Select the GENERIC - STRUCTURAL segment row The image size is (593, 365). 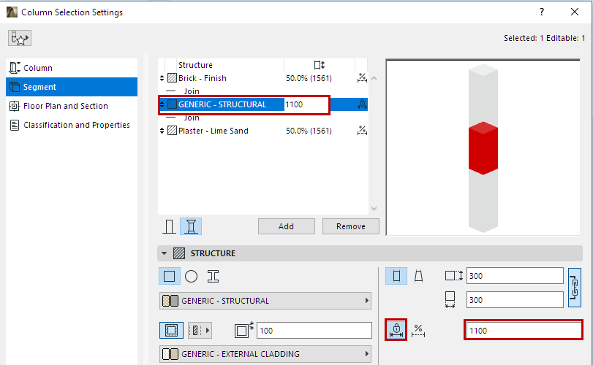coord(262,104)
